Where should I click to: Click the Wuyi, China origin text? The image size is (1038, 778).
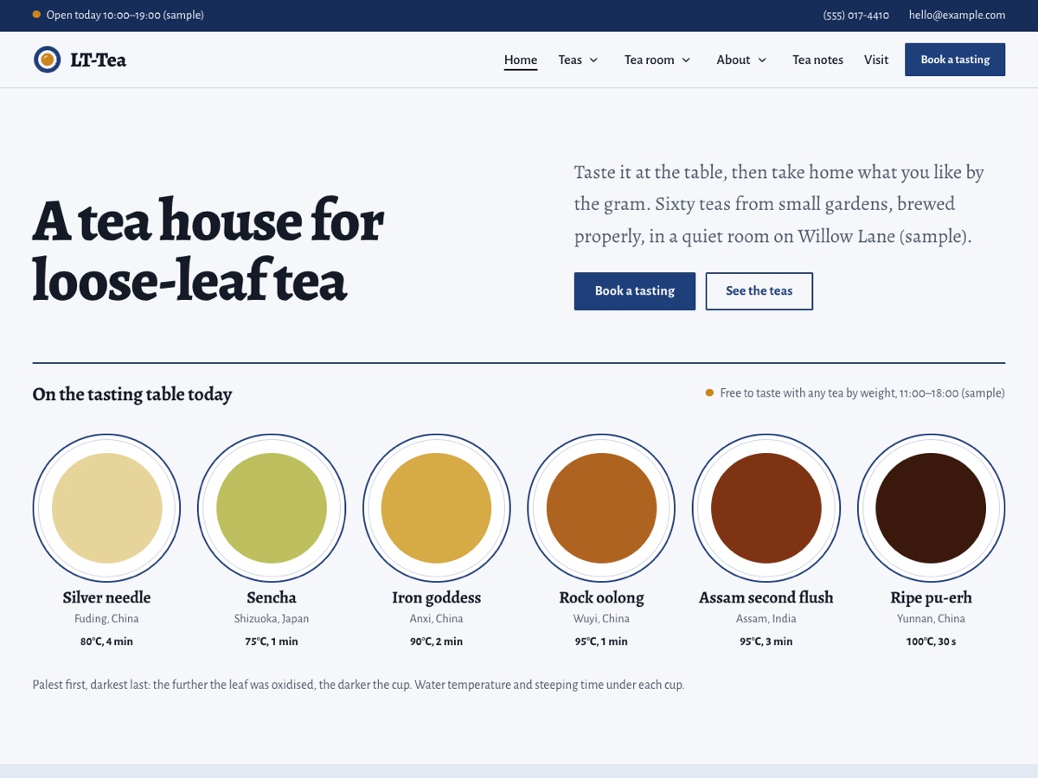(601, 619)
